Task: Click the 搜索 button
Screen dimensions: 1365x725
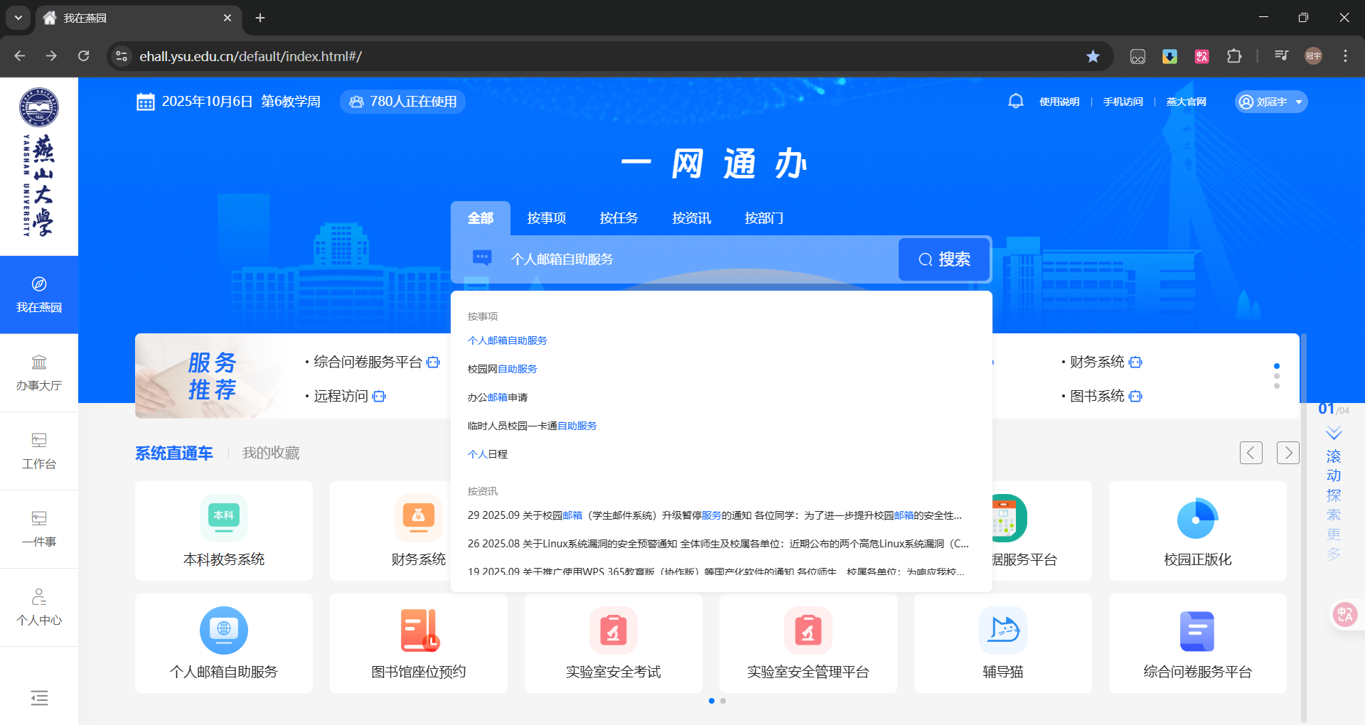Action: click(x=943, y=259)
